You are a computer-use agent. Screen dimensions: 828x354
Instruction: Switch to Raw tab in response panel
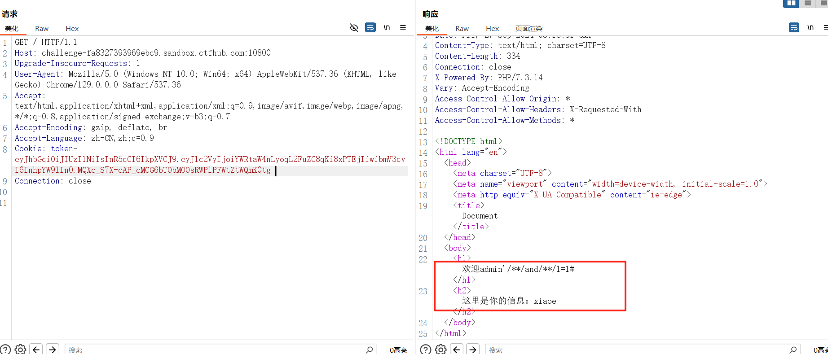(462, 29)
